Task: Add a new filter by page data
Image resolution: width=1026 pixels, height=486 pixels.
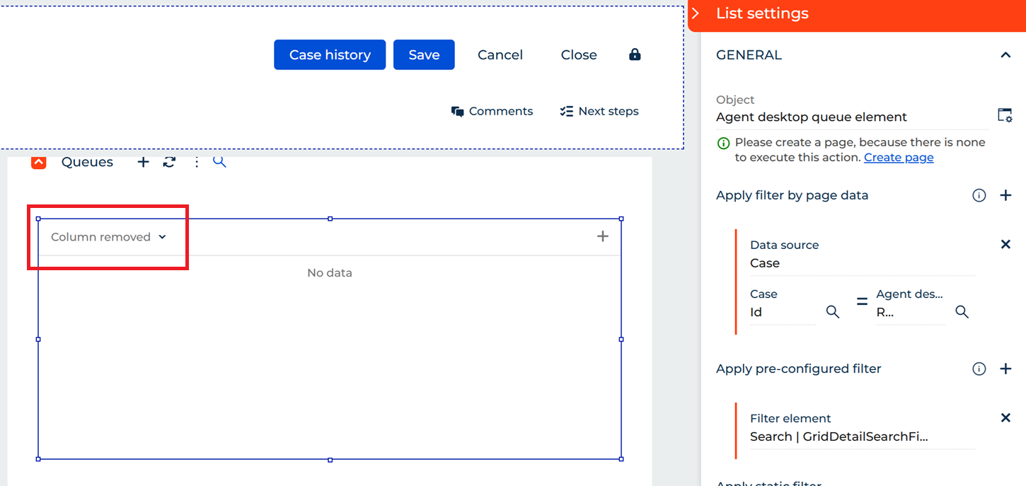Action: point(1005,195)
